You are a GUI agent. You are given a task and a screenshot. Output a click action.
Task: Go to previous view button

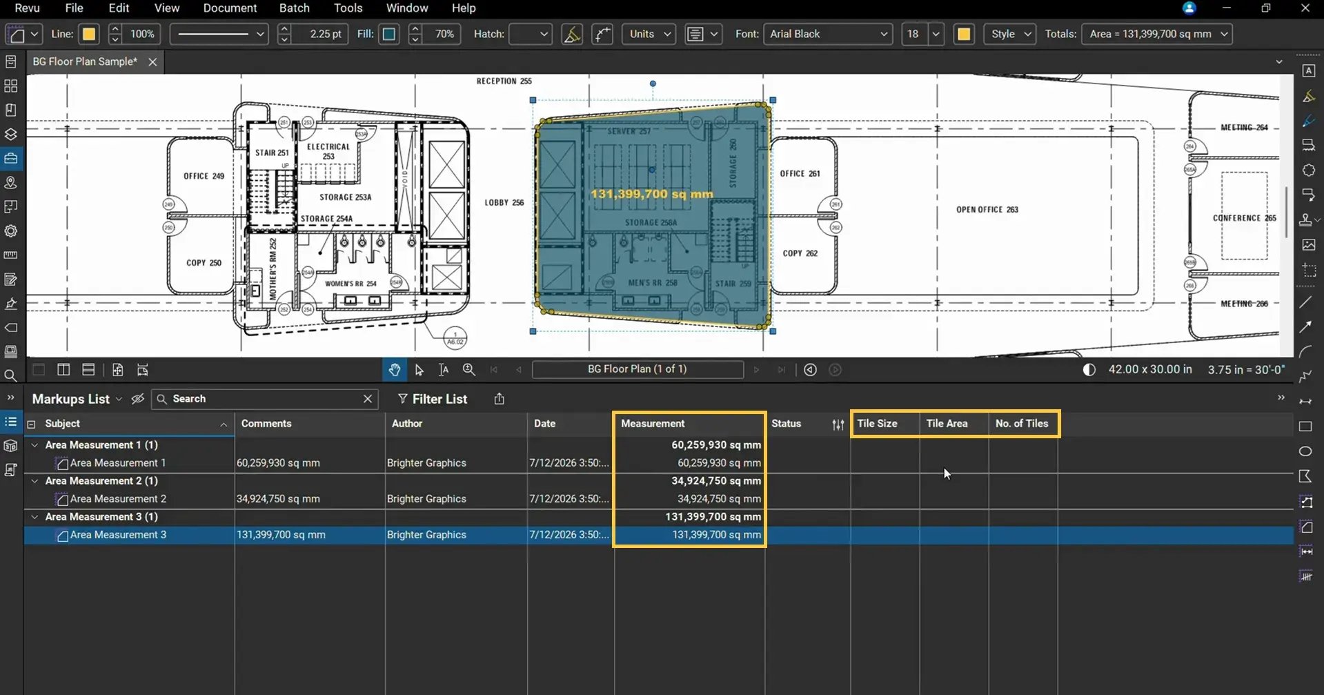click(x=810, y=370)
